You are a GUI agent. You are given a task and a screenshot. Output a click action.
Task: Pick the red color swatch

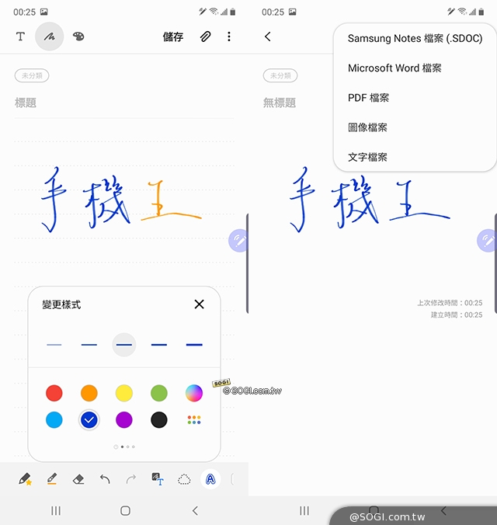[54, 393]
